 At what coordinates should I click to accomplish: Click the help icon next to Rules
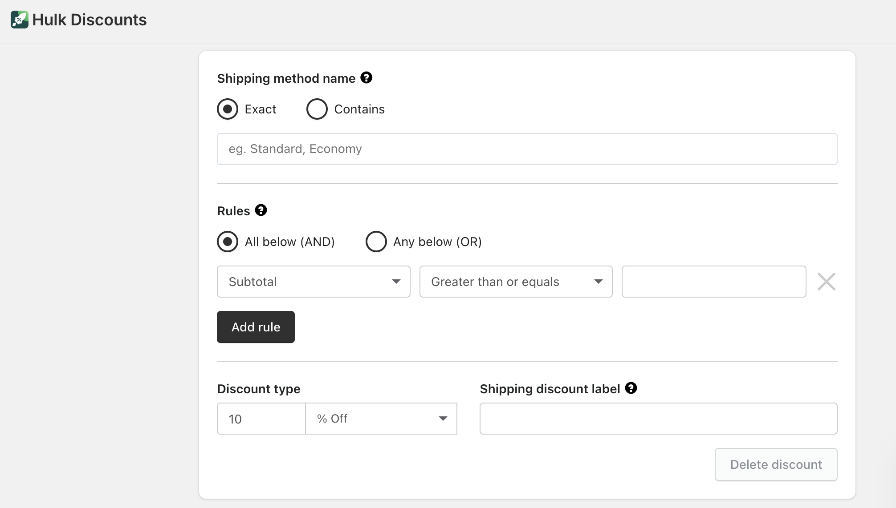tap(261, 210)
